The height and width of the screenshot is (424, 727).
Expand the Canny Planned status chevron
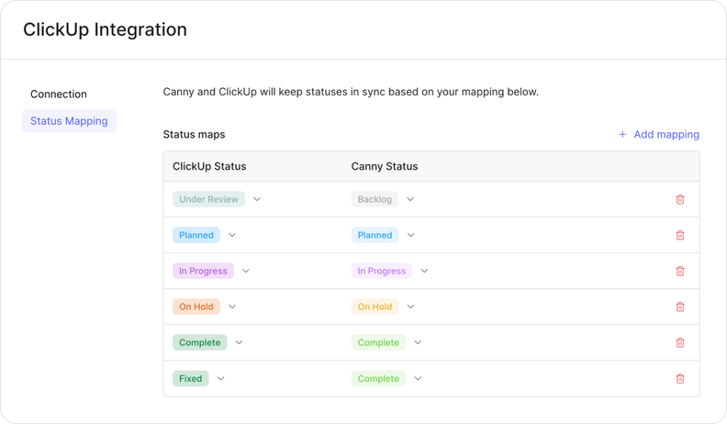411,235
